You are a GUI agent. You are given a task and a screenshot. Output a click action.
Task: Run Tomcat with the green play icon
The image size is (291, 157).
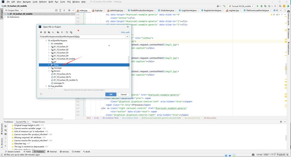tap(258, 6)
